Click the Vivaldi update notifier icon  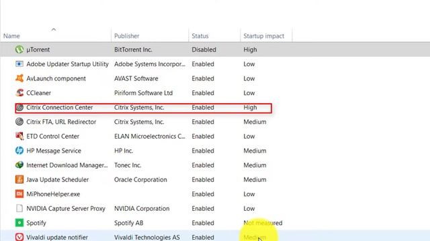click(19, 237)
